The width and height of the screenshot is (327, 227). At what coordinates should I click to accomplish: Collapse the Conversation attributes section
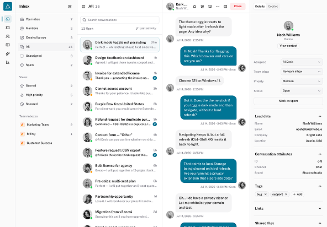(x=320, y=154)
